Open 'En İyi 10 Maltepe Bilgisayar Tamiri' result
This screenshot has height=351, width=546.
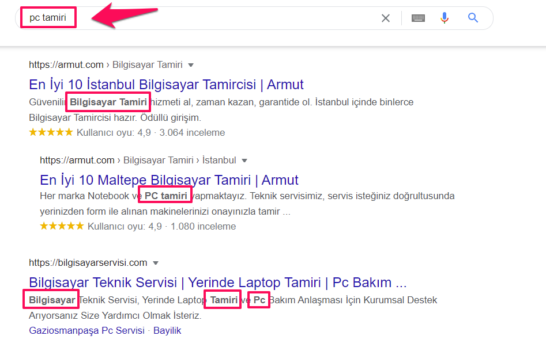point(169,180)
